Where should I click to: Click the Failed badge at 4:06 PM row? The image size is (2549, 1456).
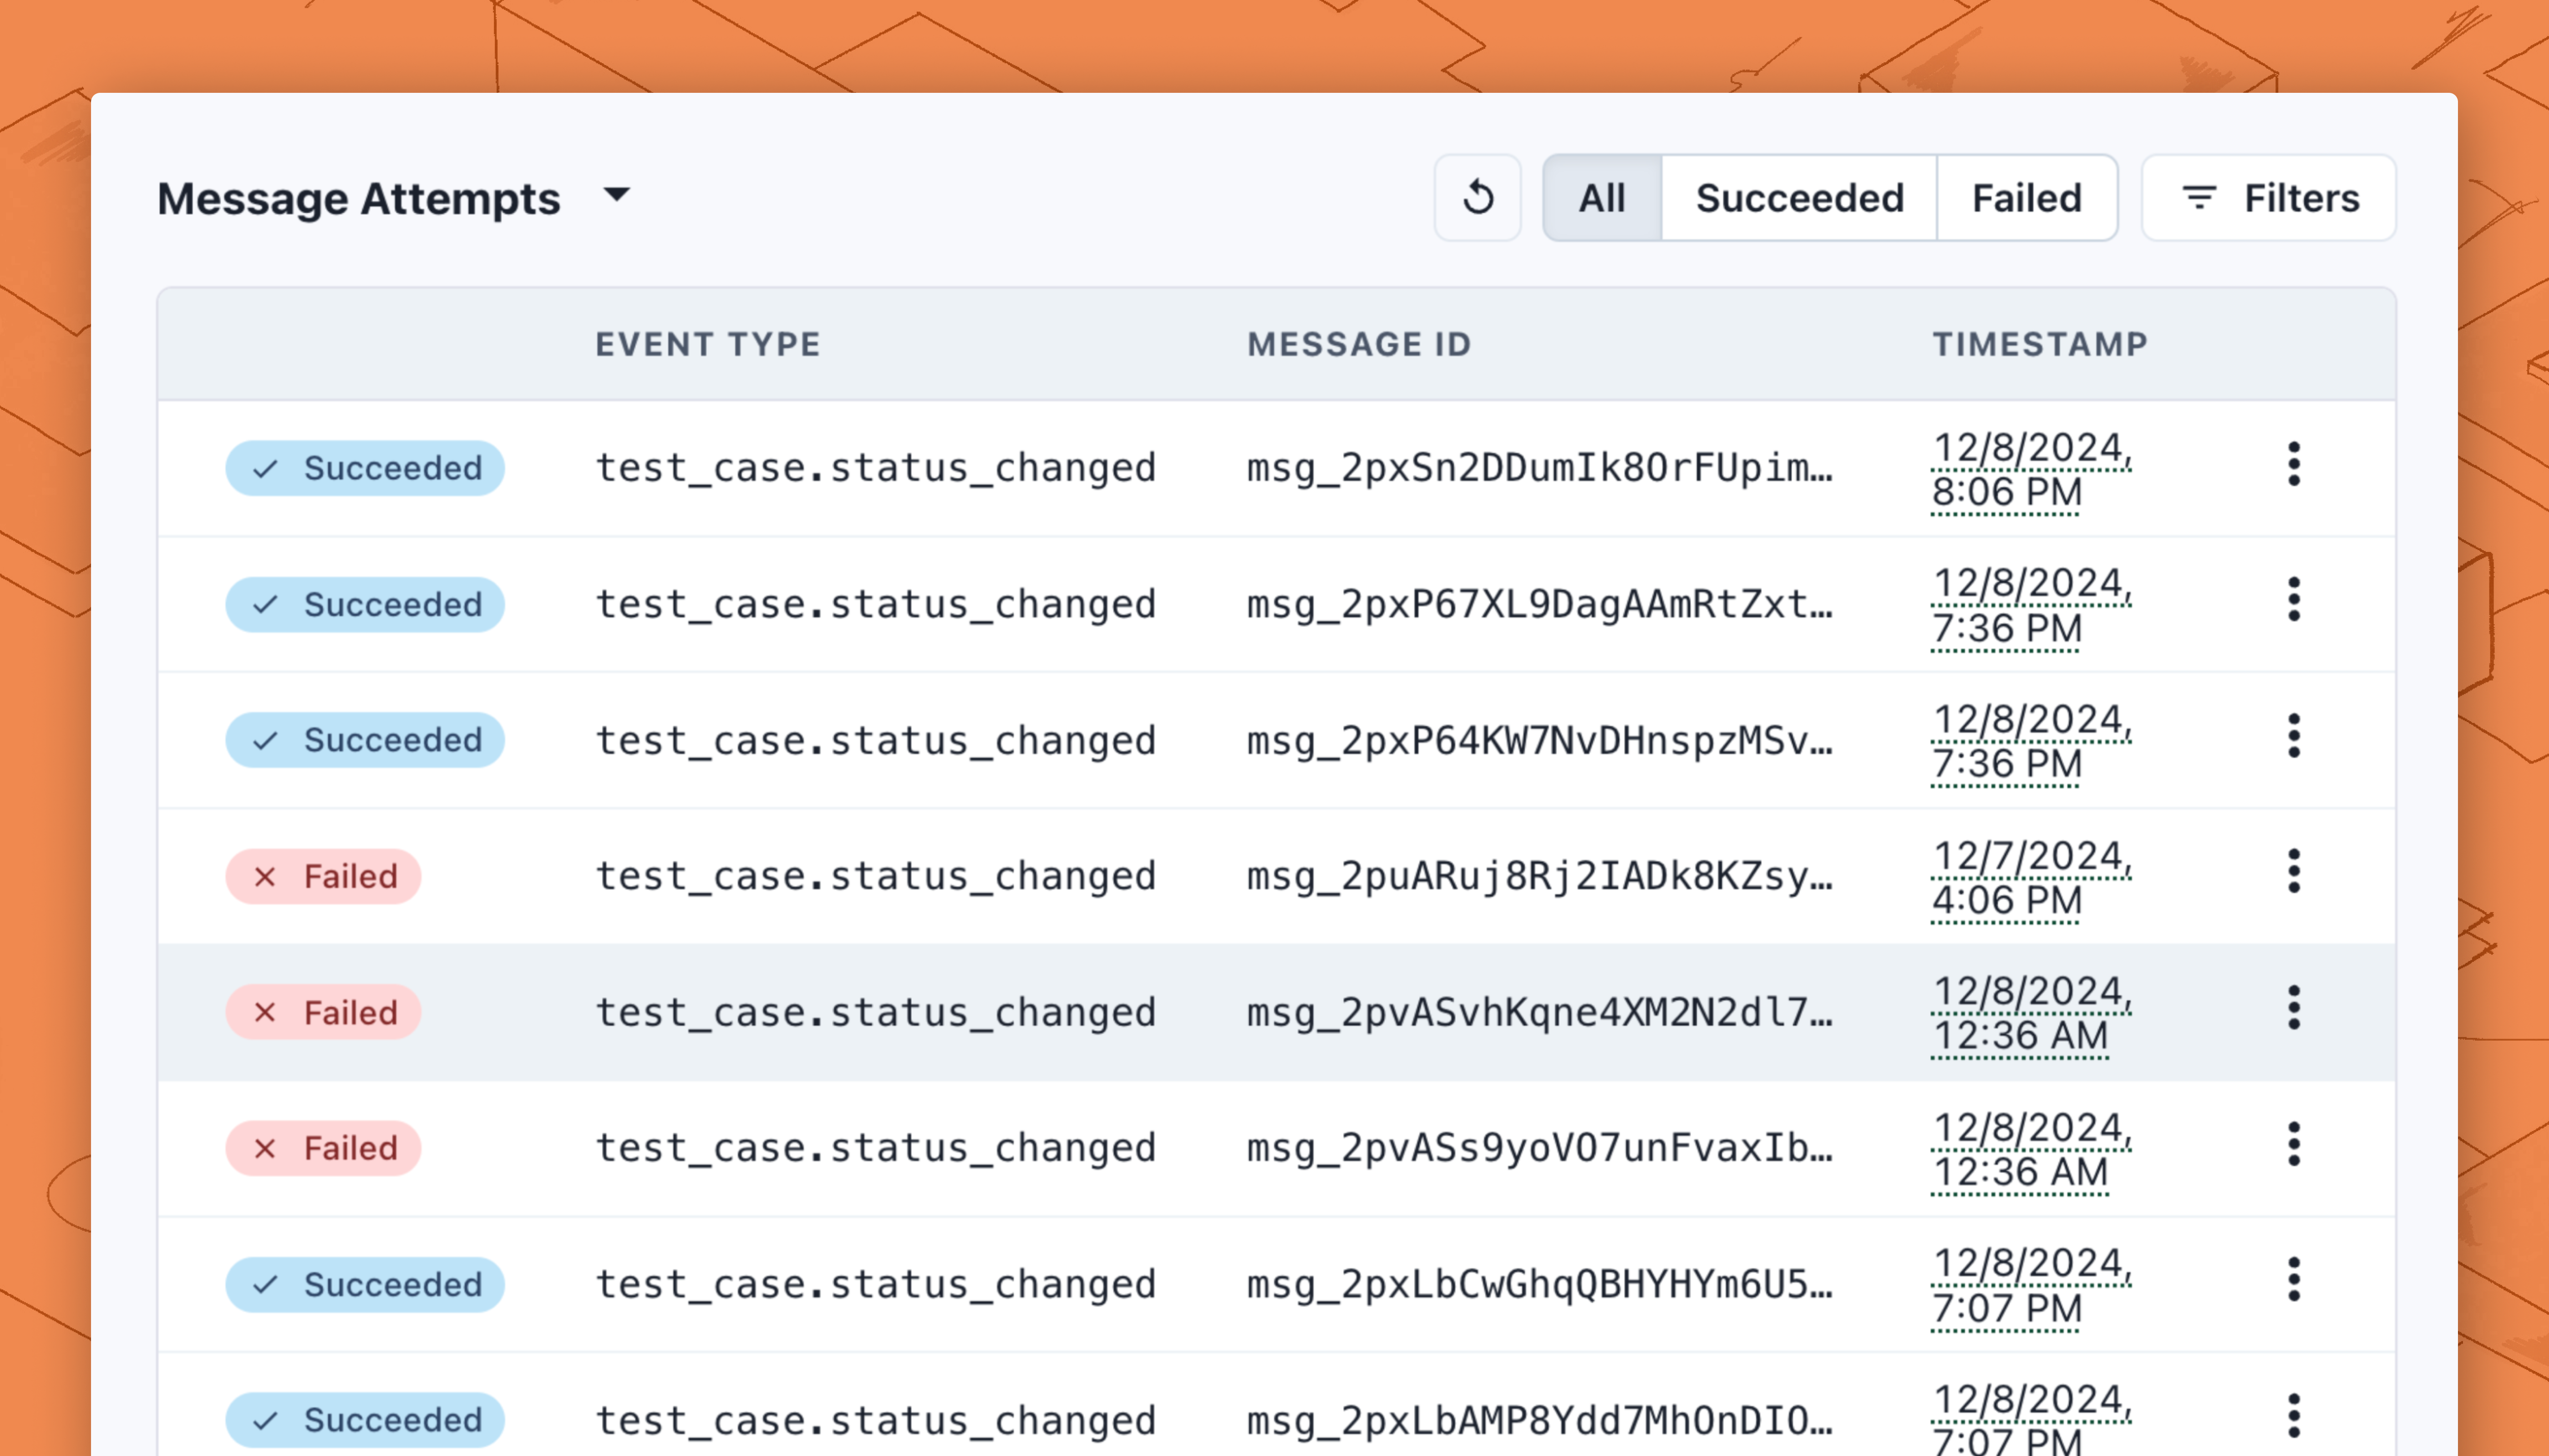[323, 877]
